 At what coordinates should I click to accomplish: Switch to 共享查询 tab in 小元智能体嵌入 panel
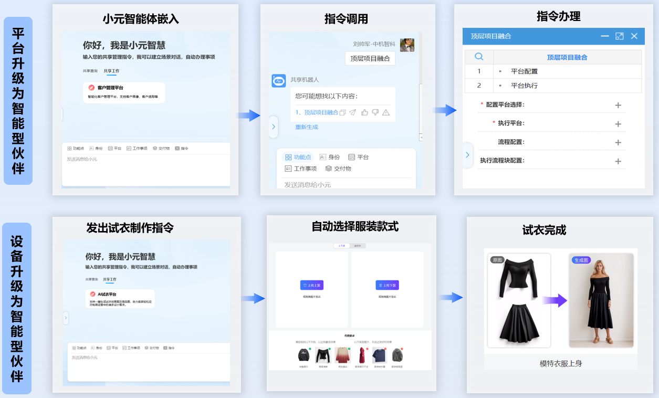tap(90, 71)
